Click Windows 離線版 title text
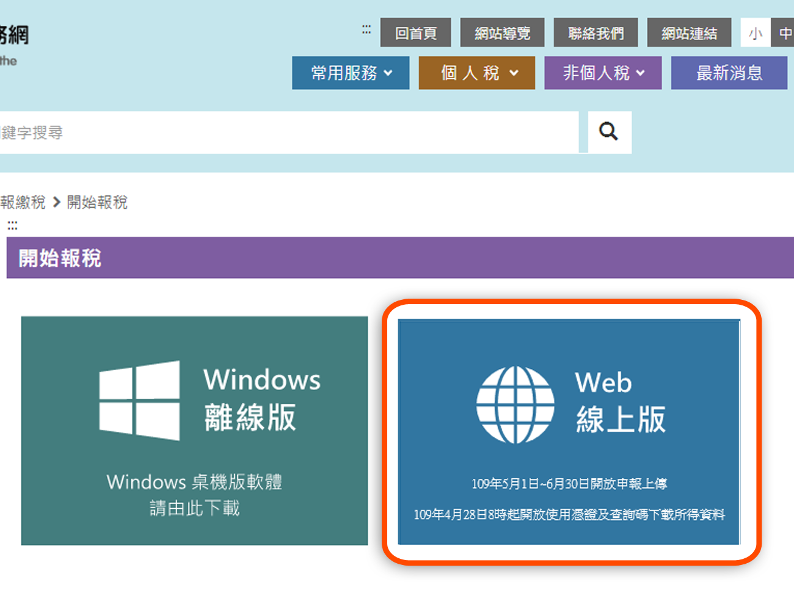The height and width of the screenshot is (590, 794). click(262, 399)
